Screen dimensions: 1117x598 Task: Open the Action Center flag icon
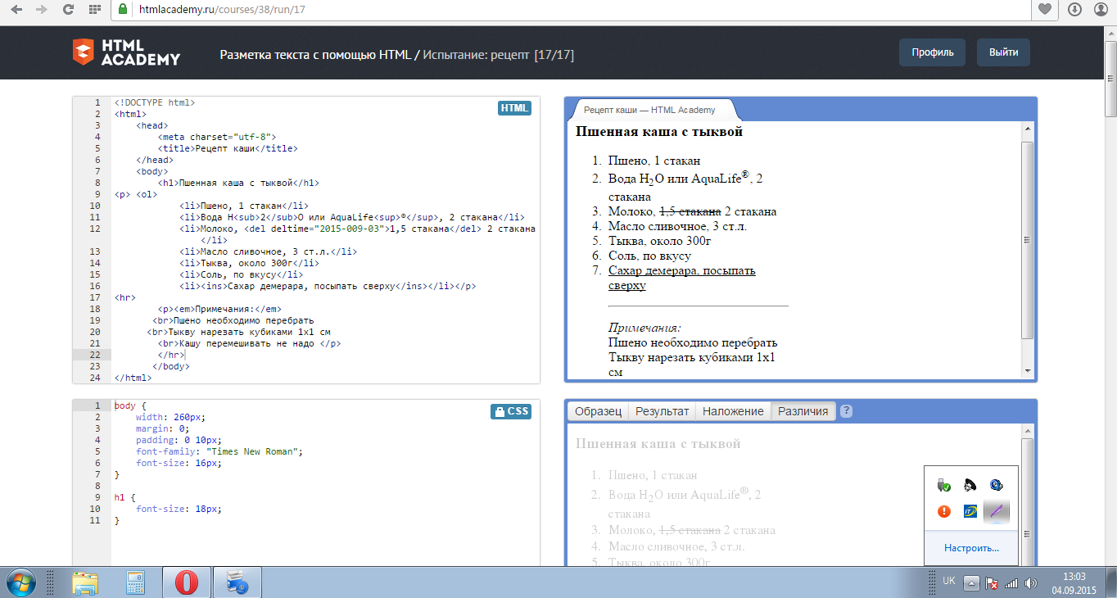click(991, 583)
